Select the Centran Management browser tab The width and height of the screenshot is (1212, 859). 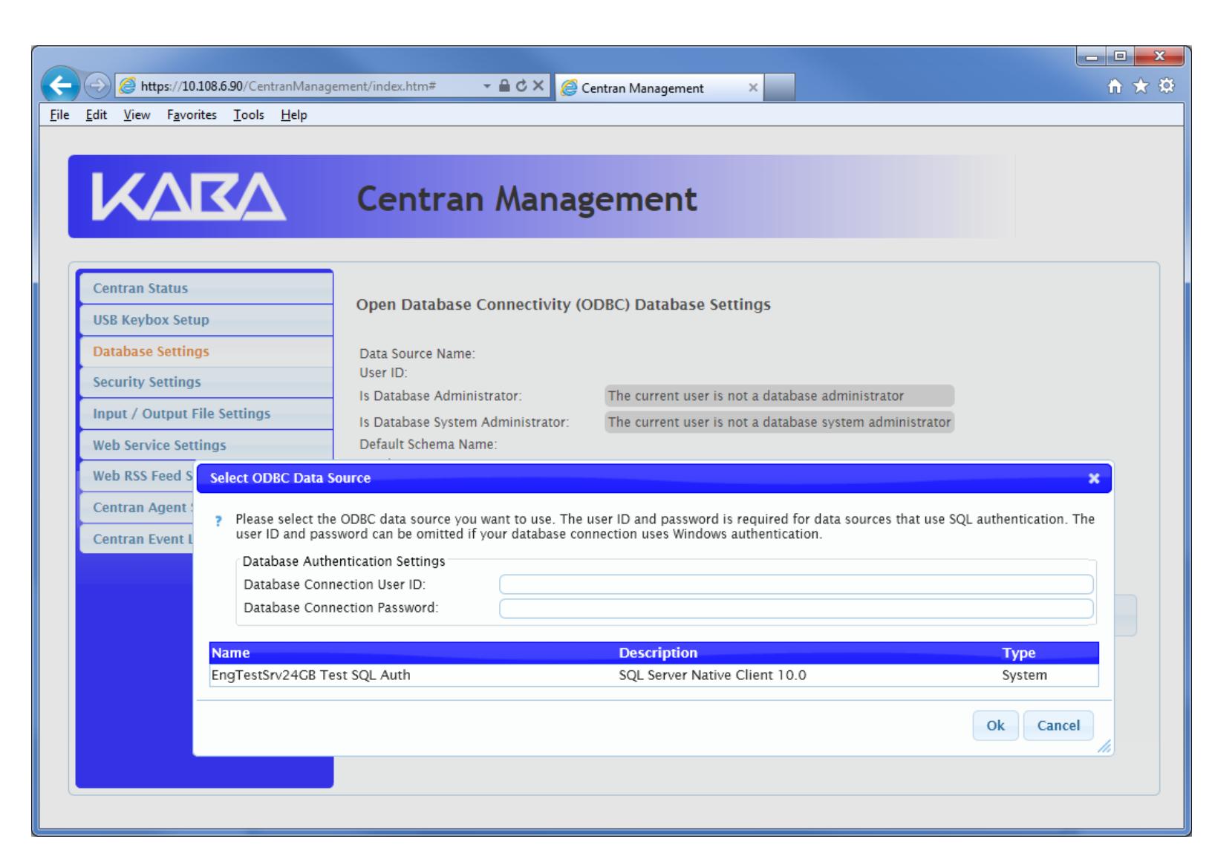659,88
